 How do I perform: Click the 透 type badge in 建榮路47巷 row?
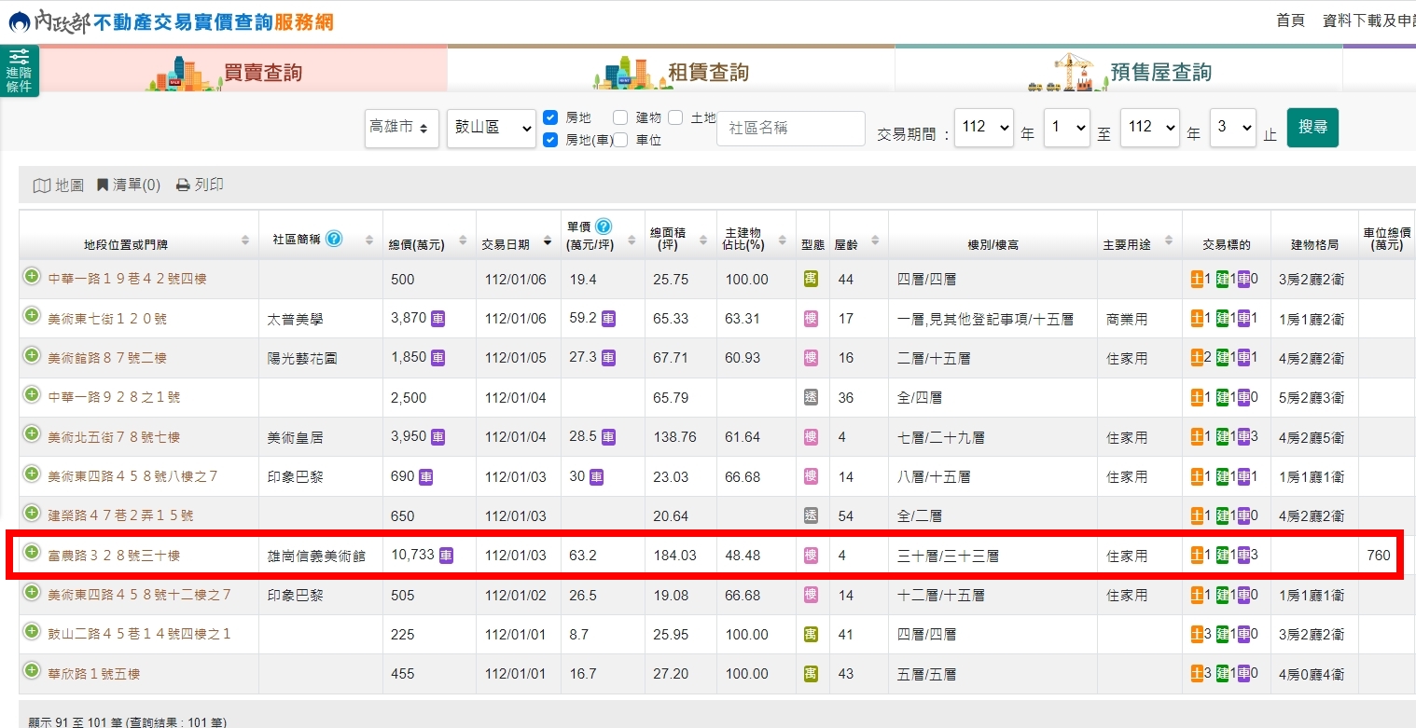coord(811,515)
